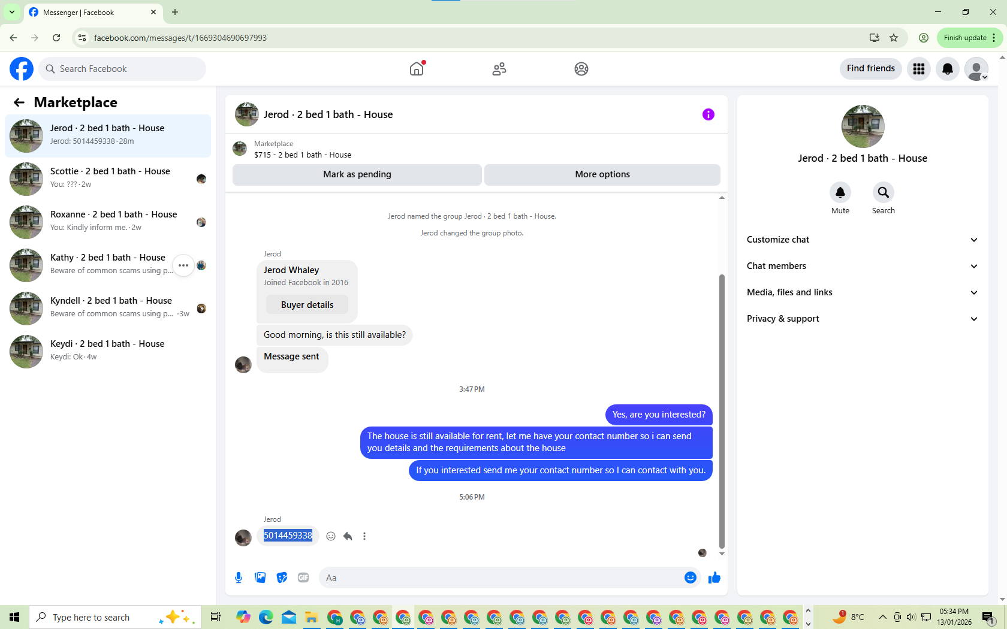Open weather widget showing 8°C
1007x629 pixels.
click(x=848, y=617)
